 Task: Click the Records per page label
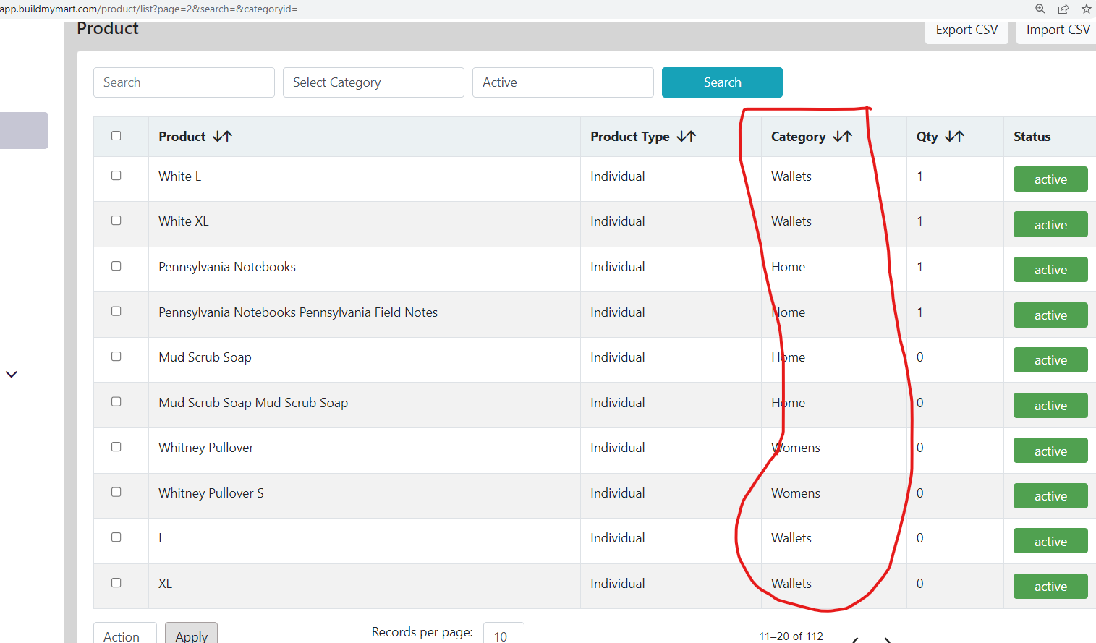point(422,632)
